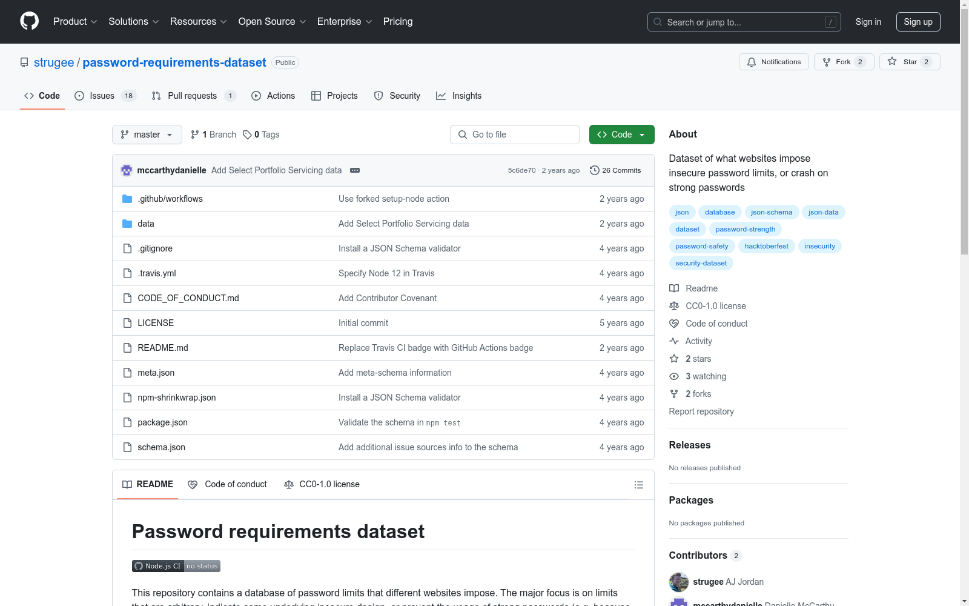
Task: Click the data folder icon
Action: 127,224
